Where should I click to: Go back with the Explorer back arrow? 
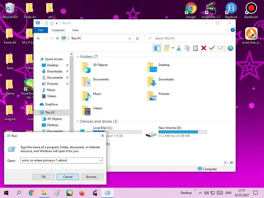pyautogui.click(x=38, y=38)
